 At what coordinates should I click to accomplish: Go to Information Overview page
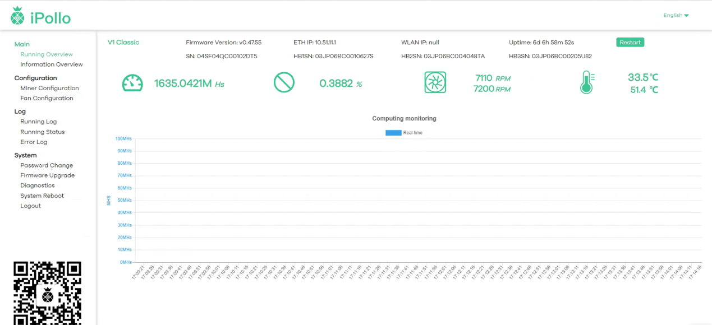pyautogui.click(x=51, y=64)
